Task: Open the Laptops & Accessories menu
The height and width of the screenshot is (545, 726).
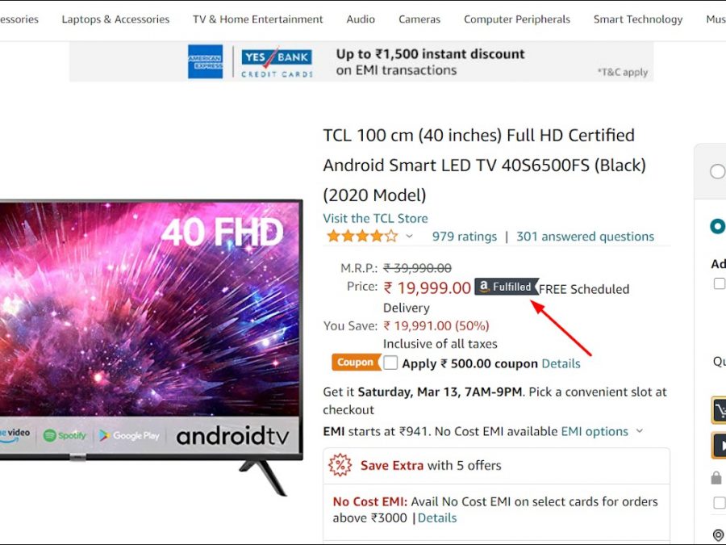Action: tap(115, 19)
